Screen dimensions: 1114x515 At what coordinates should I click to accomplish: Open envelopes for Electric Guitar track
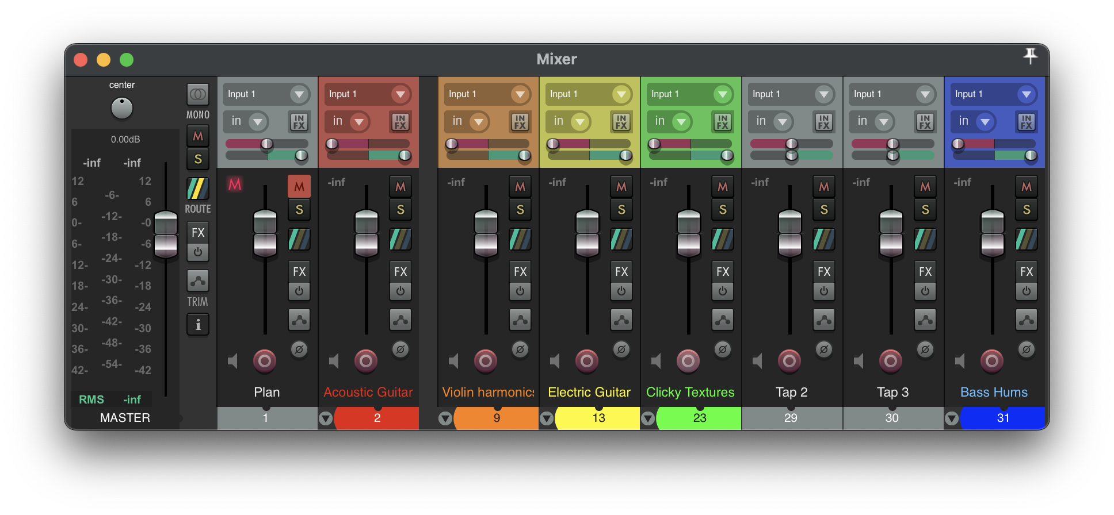click(621, 320)
